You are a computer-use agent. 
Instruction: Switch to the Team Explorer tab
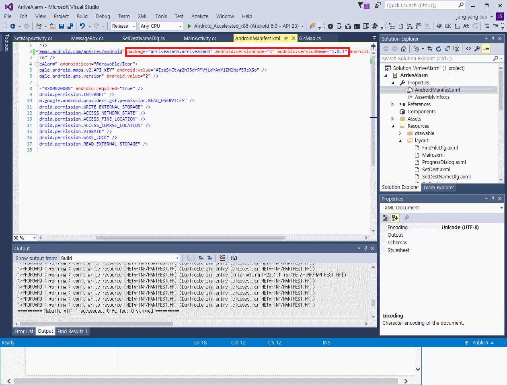[x=438, y=187]
